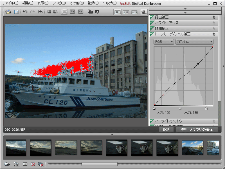Click the download arrow toolbar icon
225x169 pixels.
point(97,12)
